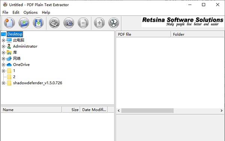Expand the 此电脑 tree node
Viewport: 225px width, 141px height.
click(3, 40)
